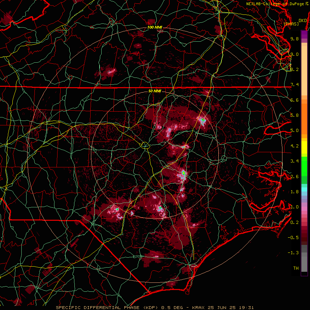Select the -0.5 scale label
The image size is (310, 310).
tap(293, 238)
